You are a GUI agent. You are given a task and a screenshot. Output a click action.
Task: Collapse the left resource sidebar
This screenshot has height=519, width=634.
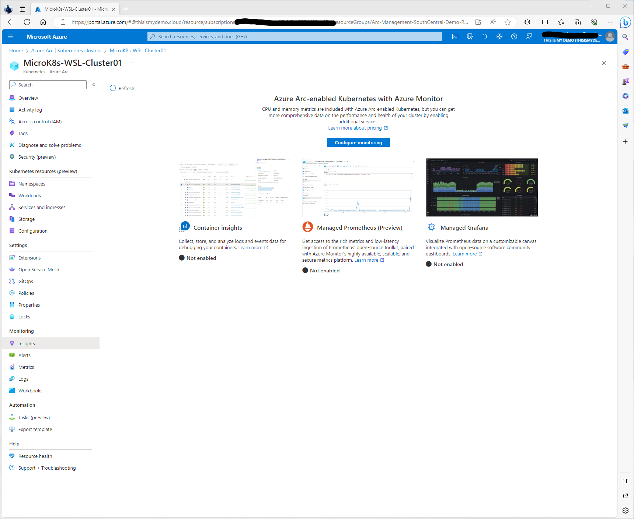coord(94,84)
